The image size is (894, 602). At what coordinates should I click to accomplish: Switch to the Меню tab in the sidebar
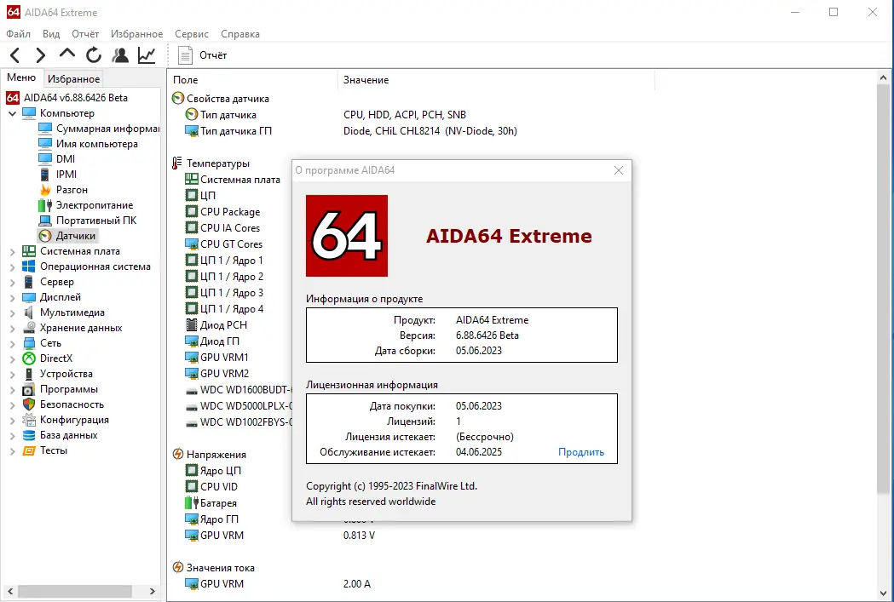[21, 78]
